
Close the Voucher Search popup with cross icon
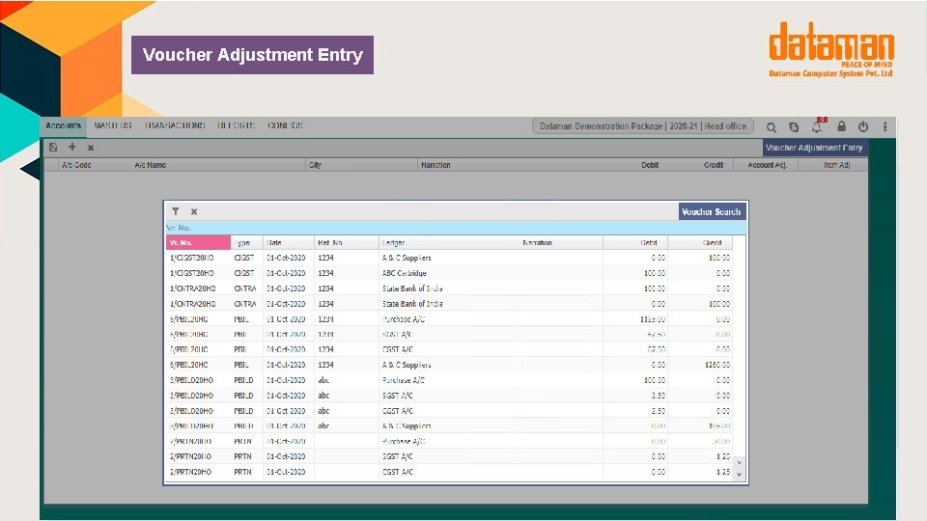point(194,211)
